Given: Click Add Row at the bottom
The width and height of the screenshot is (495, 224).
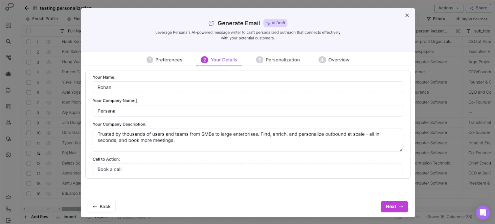Looking at the screenshot, I should coord(36,217).
